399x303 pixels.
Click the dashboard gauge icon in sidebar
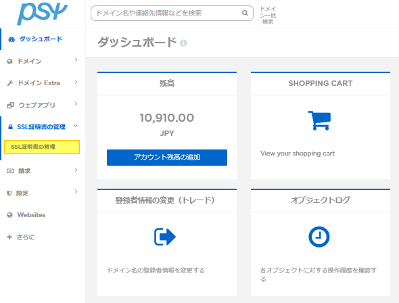click(x=11, y=39)
